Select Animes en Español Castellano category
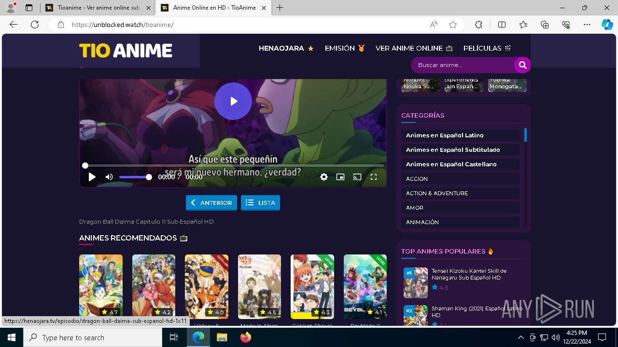The height and width of the screenshot is (347, 618). tap(460, 164)
